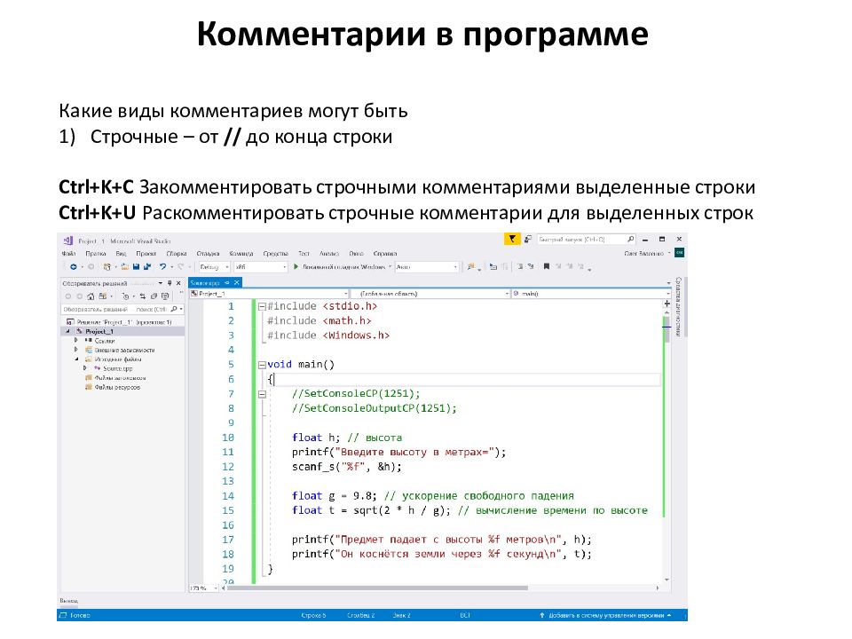
Task: Click the comment selected lines icon
Action: [520, 266]
